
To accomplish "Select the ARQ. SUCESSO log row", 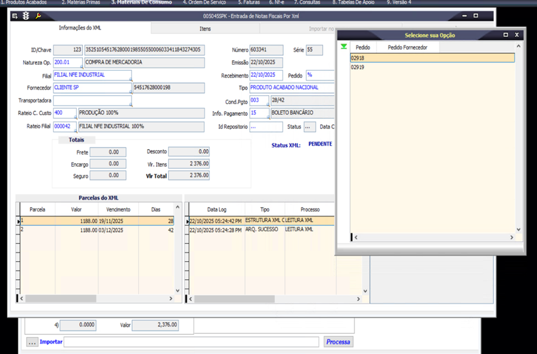I will click(262, 229).
